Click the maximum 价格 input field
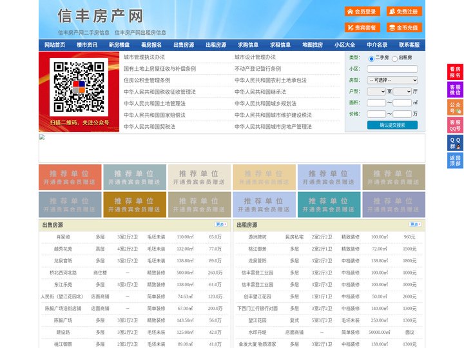The width and height of the screenshot is (464, 348). [x=402, y=114]
